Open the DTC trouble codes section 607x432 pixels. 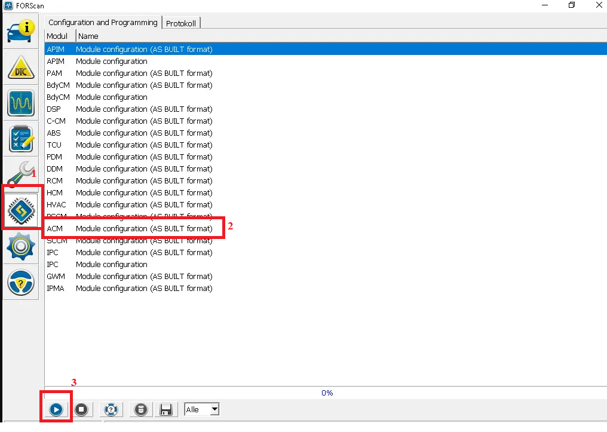tap(21, 68)
